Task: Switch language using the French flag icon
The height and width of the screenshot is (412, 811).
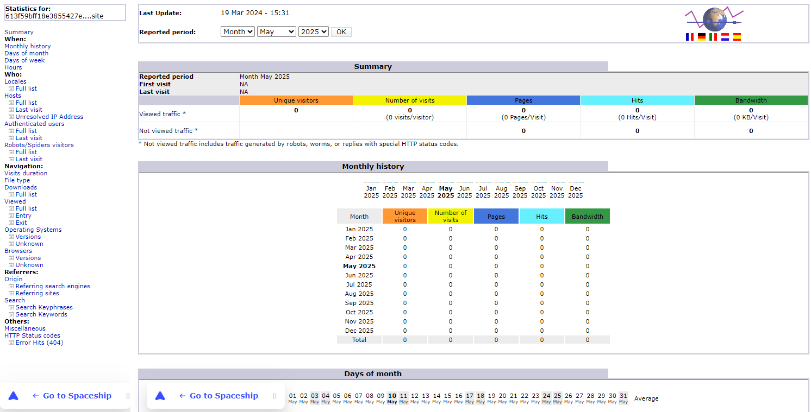Action: (x=689, y=36)
